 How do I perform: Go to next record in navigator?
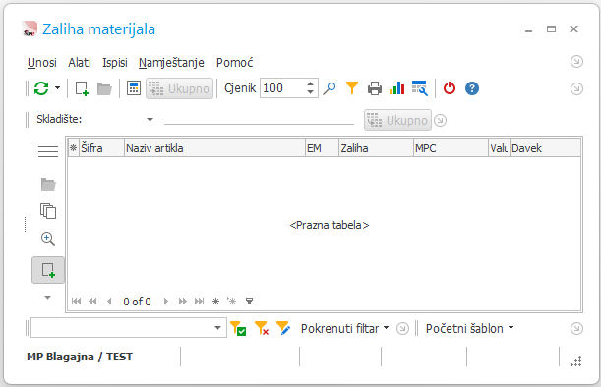(x=166, y=302)
